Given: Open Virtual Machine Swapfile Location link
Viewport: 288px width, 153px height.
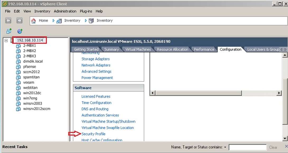Looking at the screenshot, I should (108, 128).
